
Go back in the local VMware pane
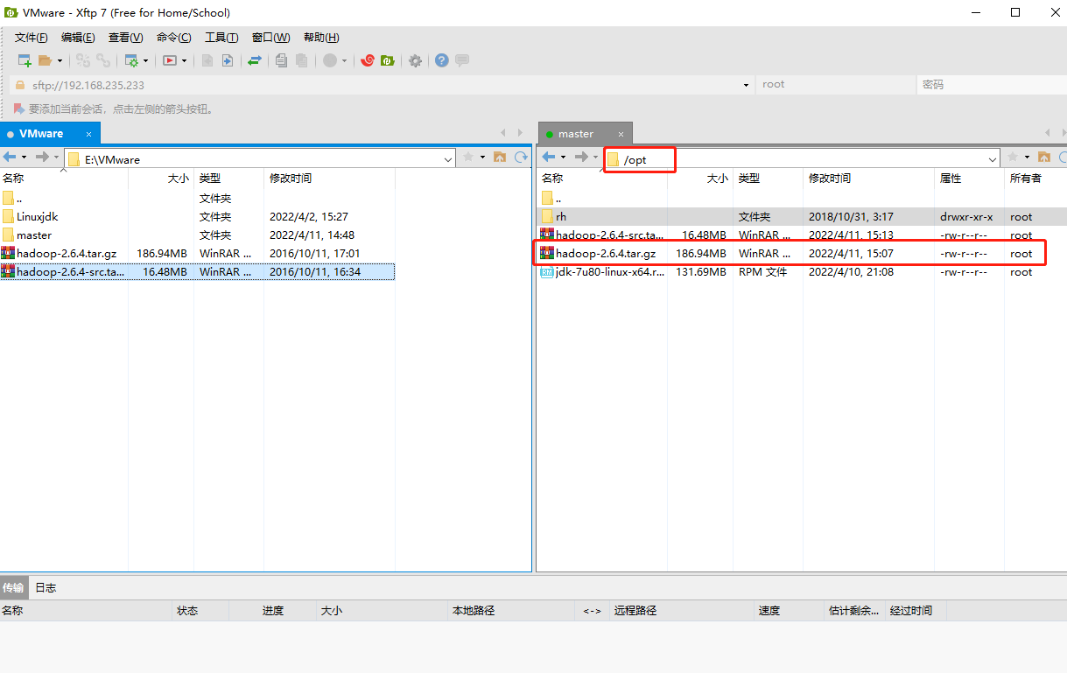pyautogui.click(x=10, y=158)
